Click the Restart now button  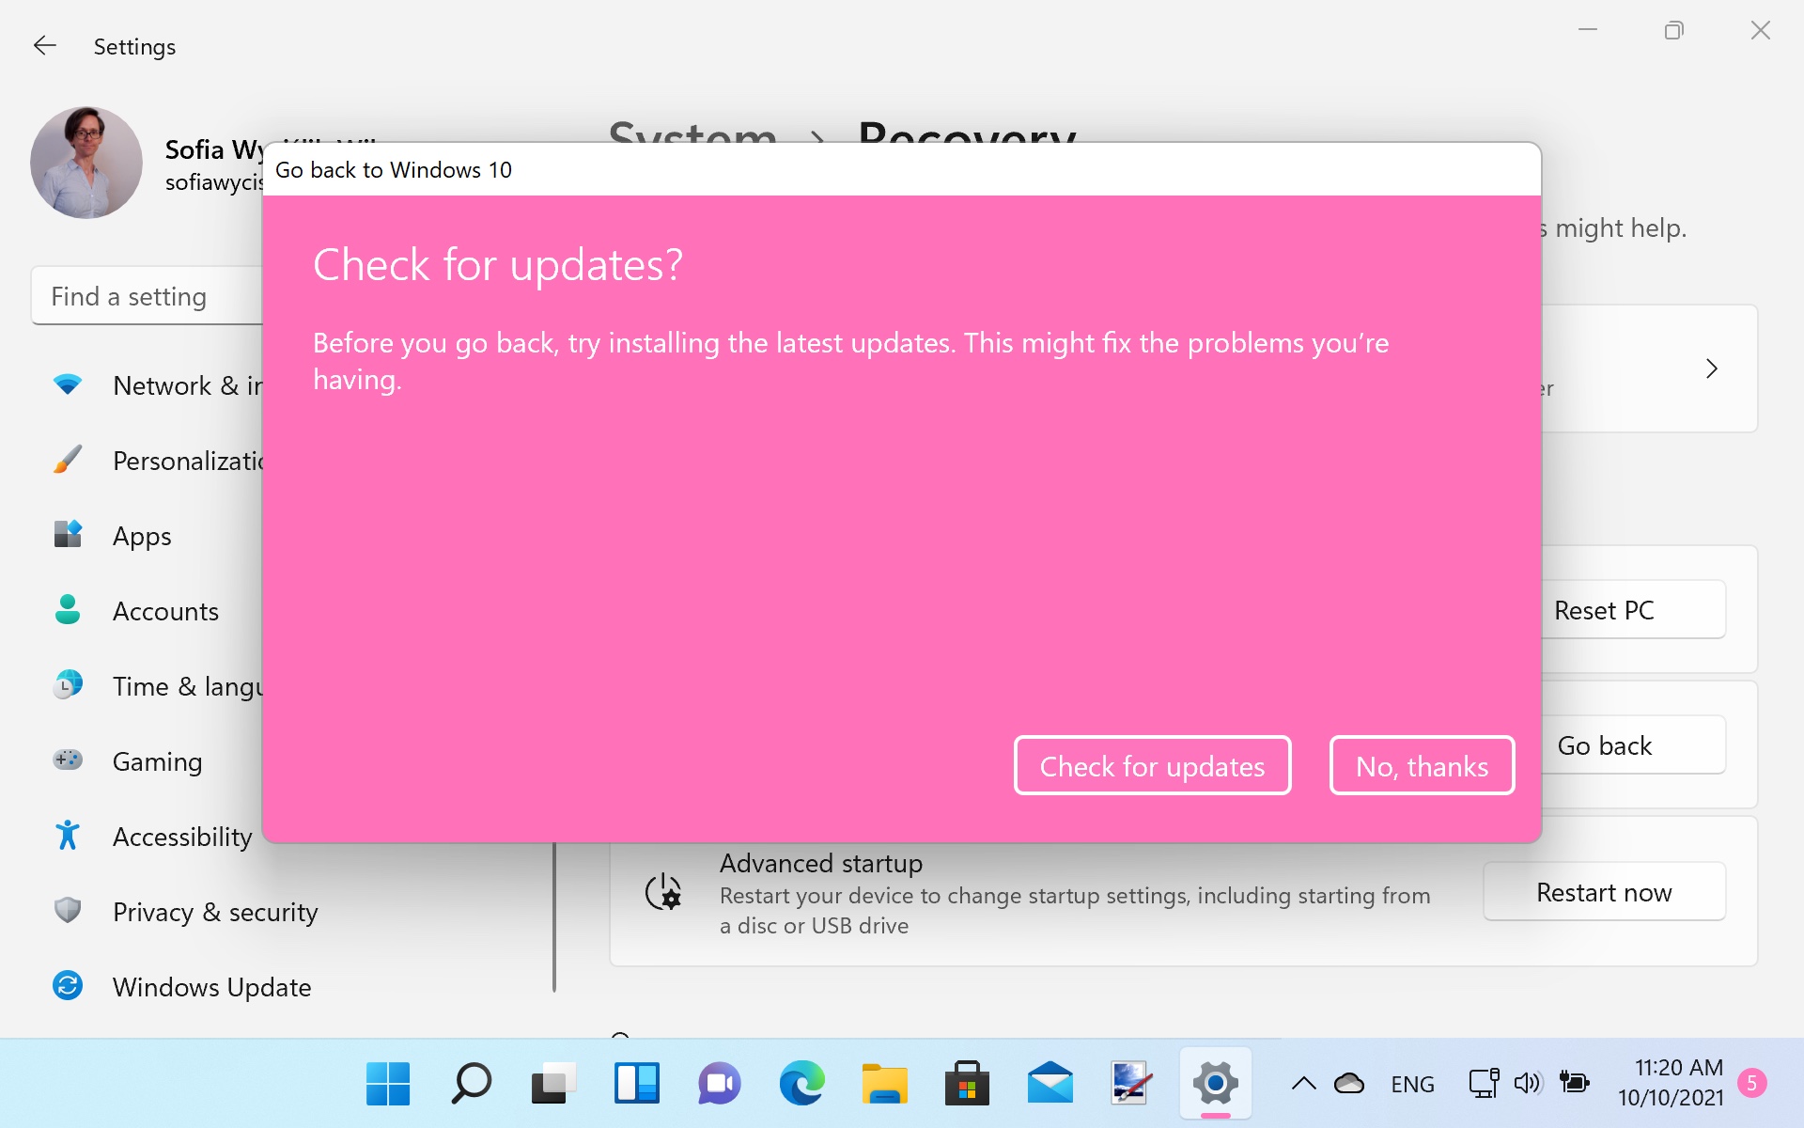[1604, 892]
